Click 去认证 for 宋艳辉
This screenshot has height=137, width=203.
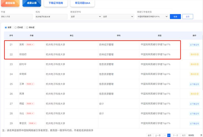[x=194, y=74]
